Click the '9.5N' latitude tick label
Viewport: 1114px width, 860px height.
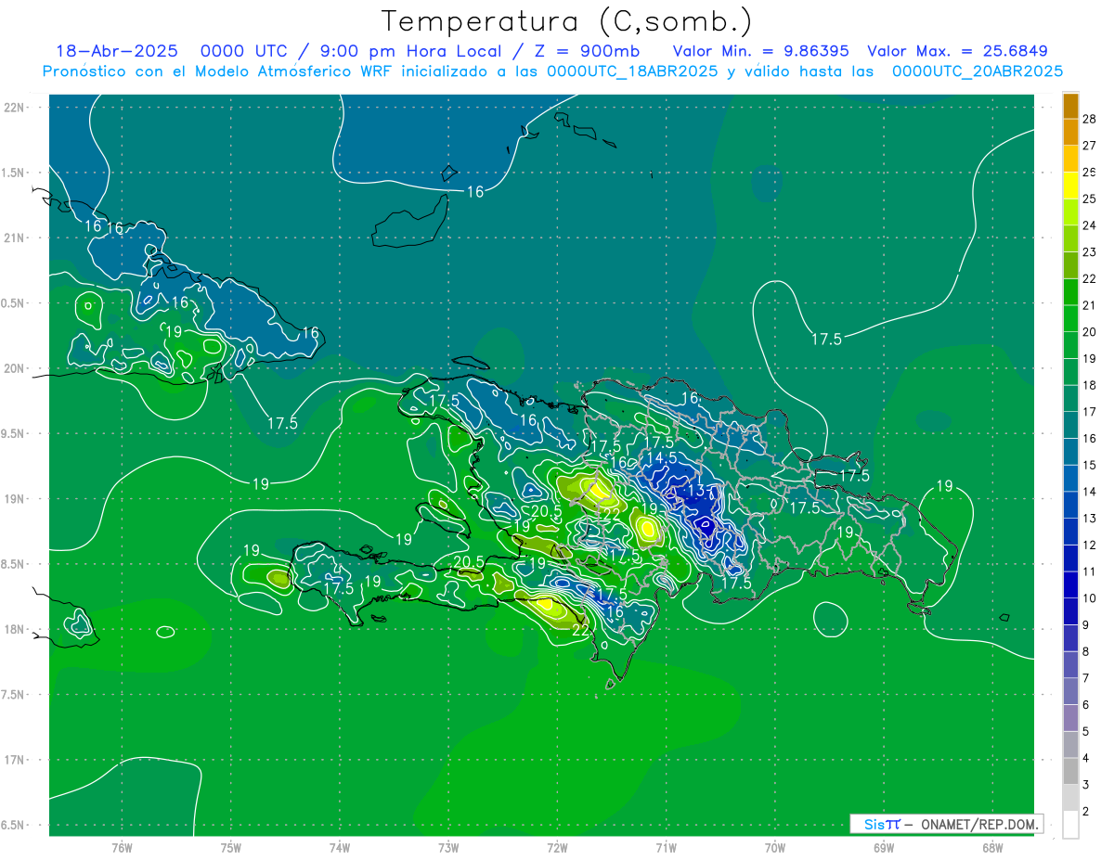14,433
